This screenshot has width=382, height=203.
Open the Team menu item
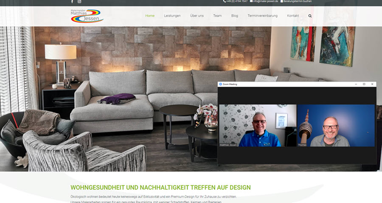click(x=217, y=16)
